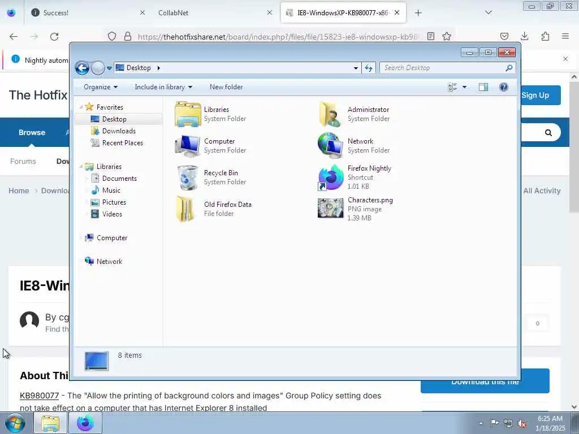
Task: Select Recent Places in navigation pane
Action: (123, 143)
